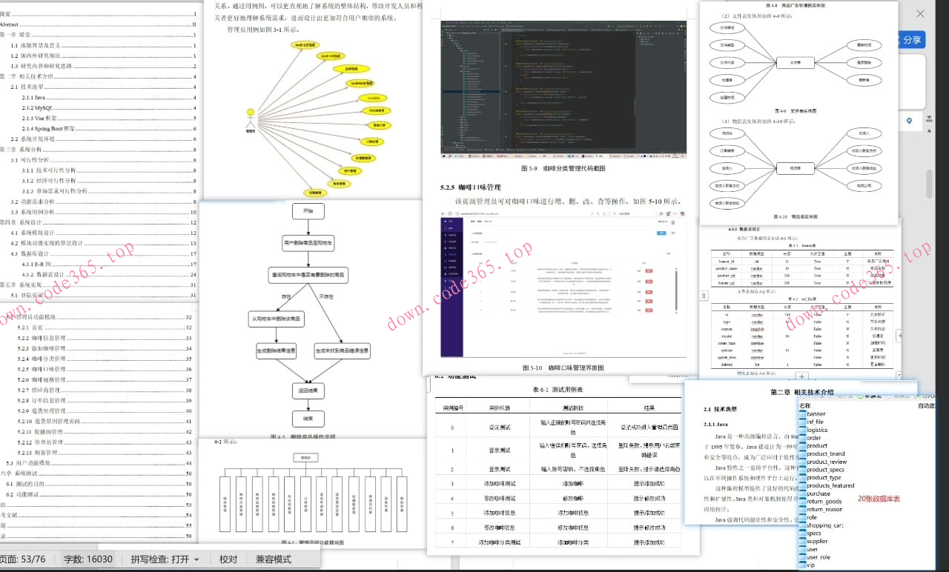
Task: Open contents entry 2.1.4 Spring Boot 框架
Action: tap(109, 129)
